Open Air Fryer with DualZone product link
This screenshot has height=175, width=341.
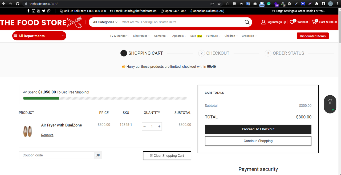click(62, 125)
